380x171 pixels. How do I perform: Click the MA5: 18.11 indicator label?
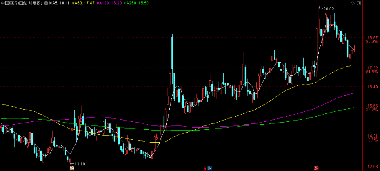59,4
